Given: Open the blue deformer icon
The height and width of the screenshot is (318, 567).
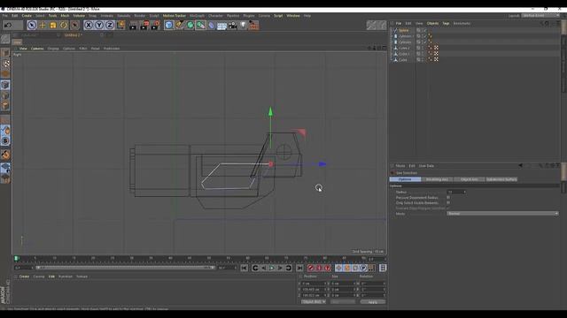Looking at the screenshot, I should (211, 26).
